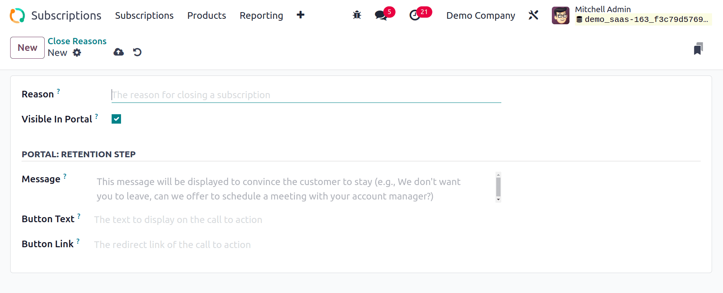Open the gear actions menu beside New
This screenshot has width=723, height=293.
pos(77,53)
